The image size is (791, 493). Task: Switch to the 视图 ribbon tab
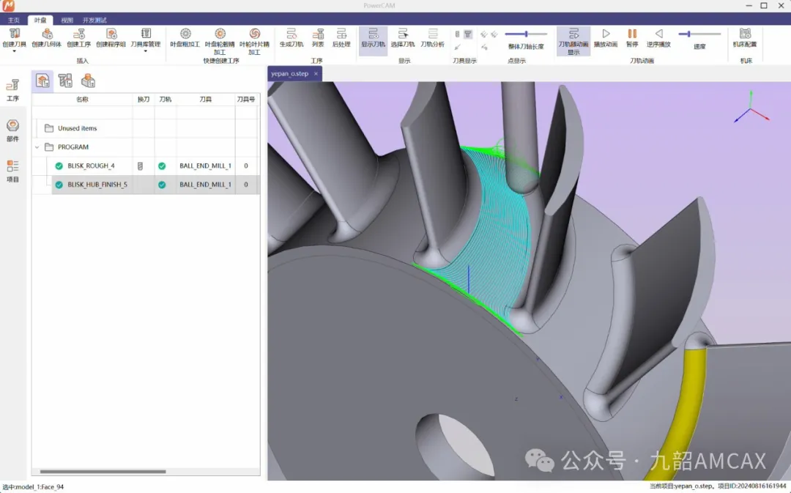coord(67,20)
